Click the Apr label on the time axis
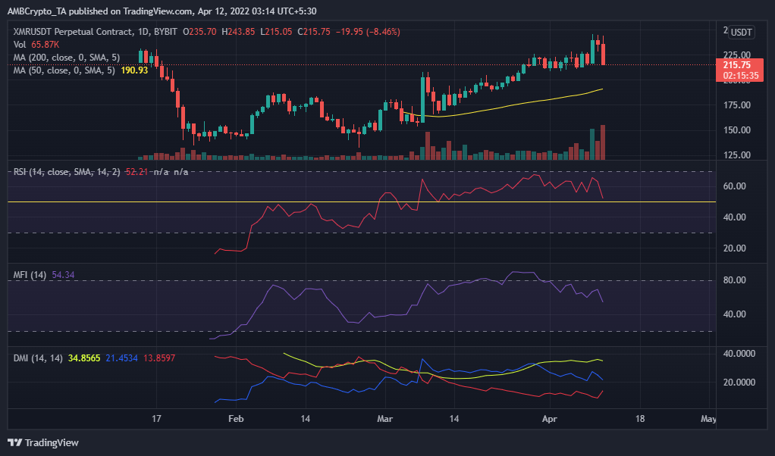Viewport: 775px width, 456px height. coord(549,419)
